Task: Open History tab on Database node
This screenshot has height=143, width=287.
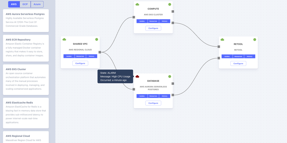Action: (165, 96)
